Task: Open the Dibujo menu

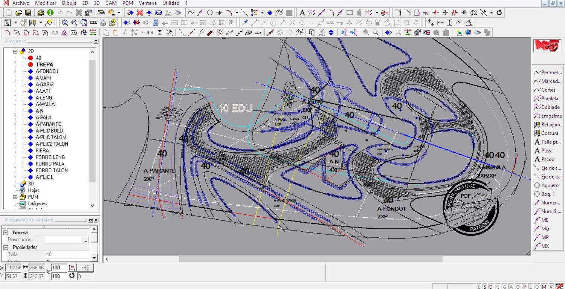Action: click(69, 3)
